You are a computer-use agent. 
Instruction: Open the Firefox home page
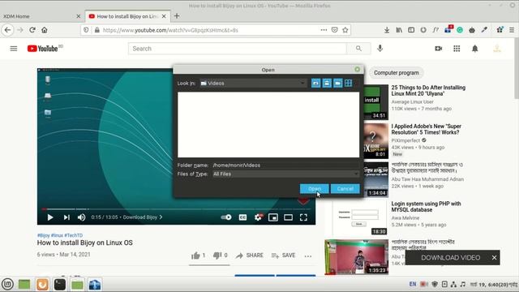(x=45, y=30)
